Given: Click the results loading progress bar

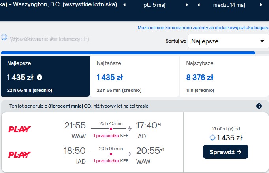Looking at the screenshot, I should [135, 53].
